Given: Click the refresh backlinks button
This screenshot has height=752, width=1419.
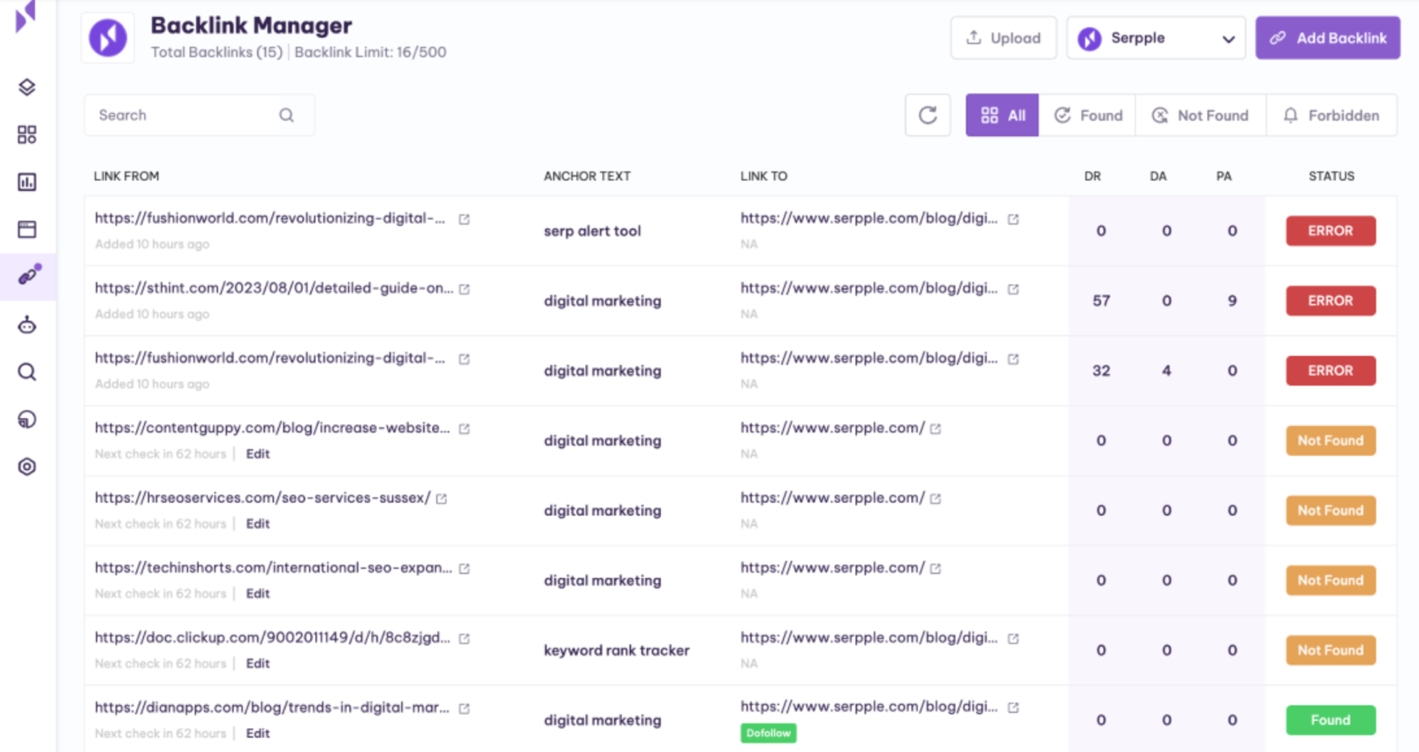Looking at the screenshot, I should 928,115.
